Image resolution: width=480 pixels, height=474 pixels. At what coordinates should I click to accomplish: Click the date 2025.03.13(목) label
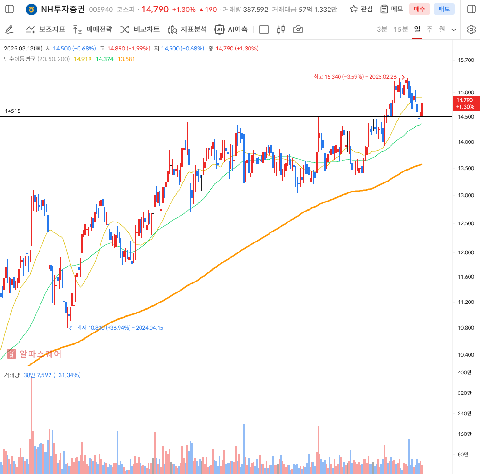[x=23, y=49]
